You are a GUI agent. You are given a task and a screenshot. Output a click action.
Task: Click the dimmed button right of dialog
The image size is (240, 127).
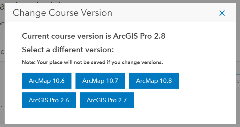coord(237,81)
